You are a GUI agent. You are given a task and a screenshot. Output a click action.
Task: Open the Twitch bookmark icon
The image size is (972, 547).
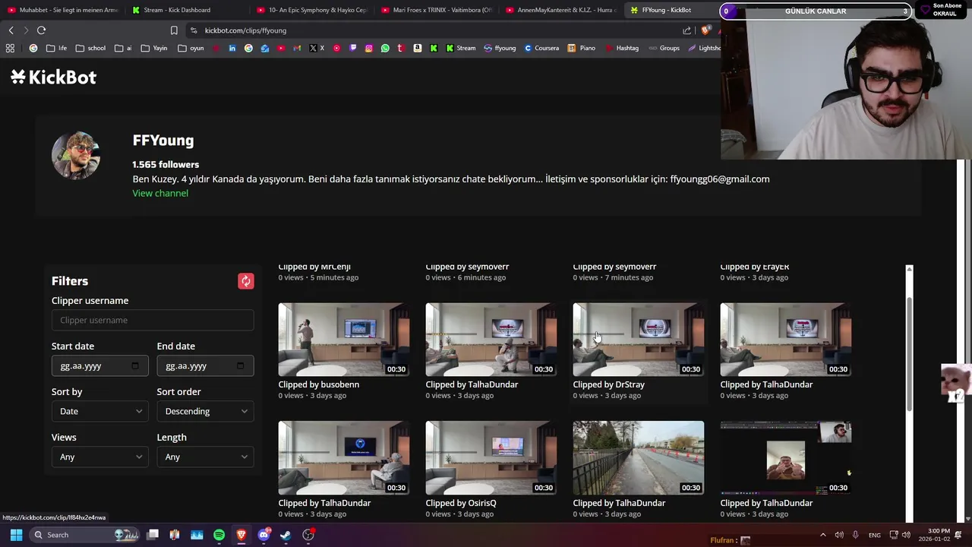[x=353, y=48]
